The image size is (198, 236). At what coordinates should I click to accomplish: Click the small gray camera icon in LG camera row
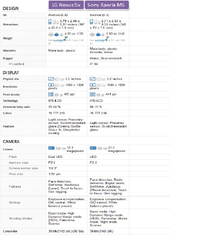point(64,149)
